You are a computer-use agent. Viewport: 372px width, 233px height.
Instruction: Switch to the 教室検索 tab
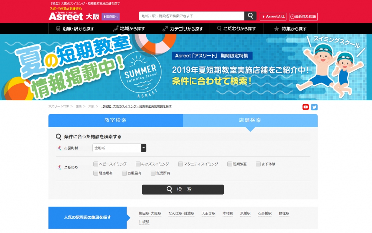(x=116, y=120)
